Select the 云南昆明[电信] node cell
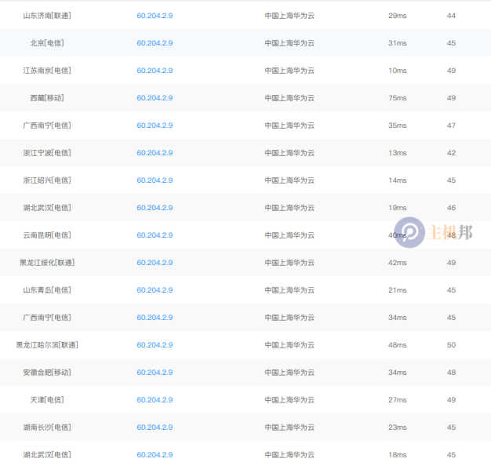This screenshot has width=491, height=466. pyautogui.click(x=47, y=235)
